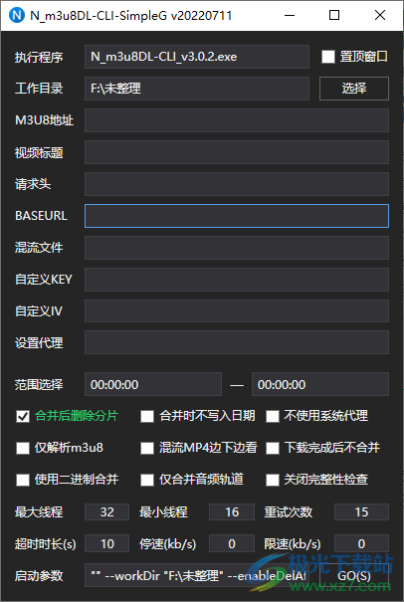
Task: Enable 混流MP4边下边看 checkbox
Action: pyautogui.click(x=147, y=448)
